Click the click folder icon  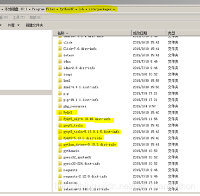click(60, 42)
